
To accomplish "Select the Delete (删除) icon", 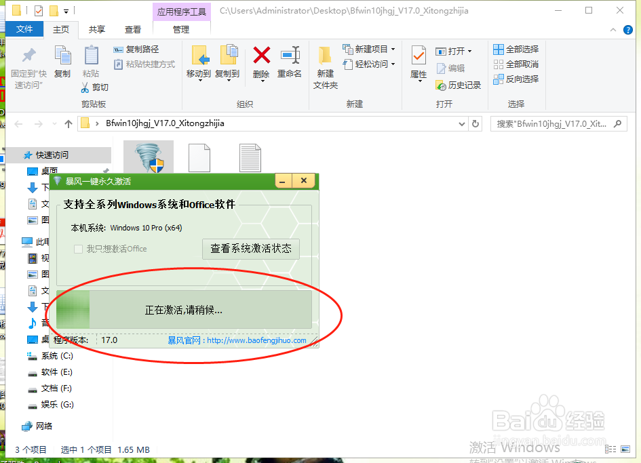I will point(260,64).
